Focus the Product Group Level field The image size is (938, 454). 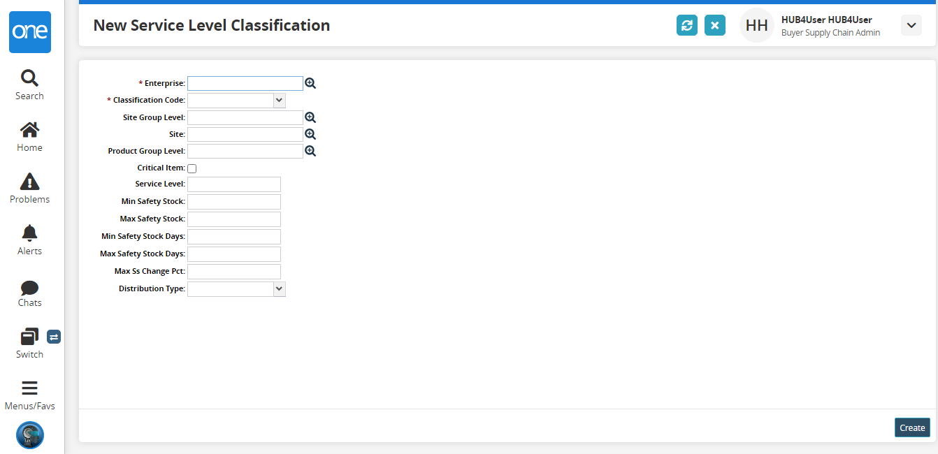click(x=245, y=151)
